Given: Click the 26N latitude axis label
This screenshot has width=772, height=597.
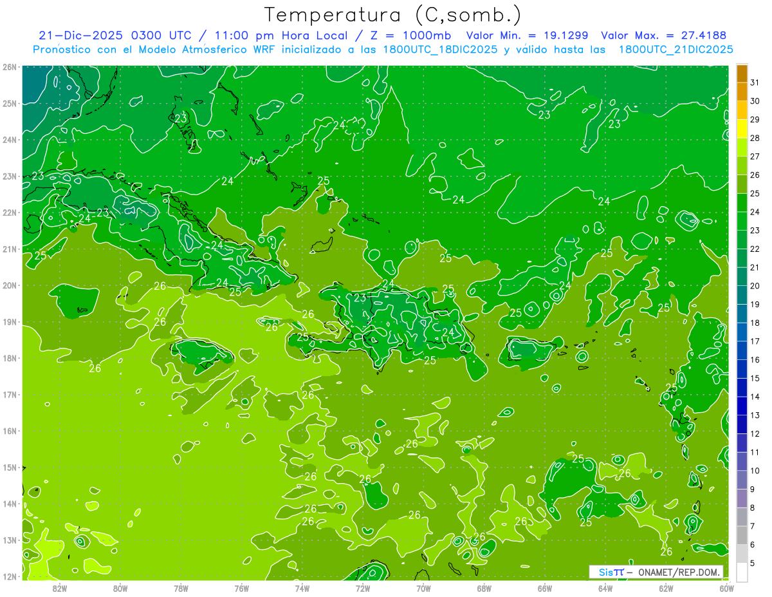Looking at the screenshot, I should point(10,67).
